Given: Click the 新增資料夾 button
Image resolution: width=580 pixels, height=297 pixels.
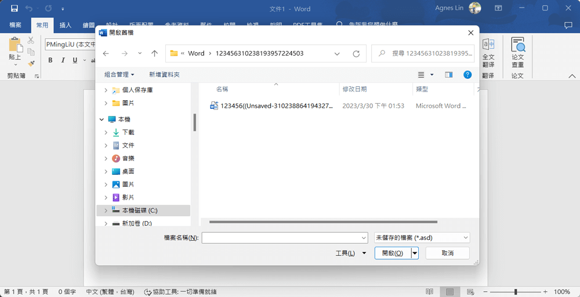Looking at the screenshot, I should click(164, 75).
